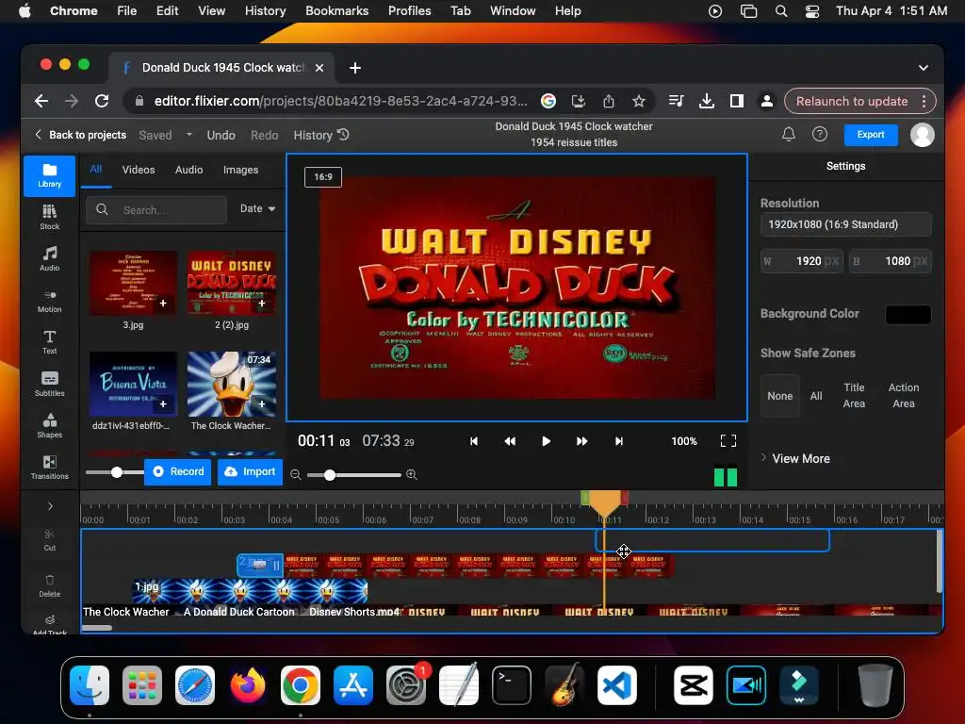Click the orange playhead marker

coord(605,503)
